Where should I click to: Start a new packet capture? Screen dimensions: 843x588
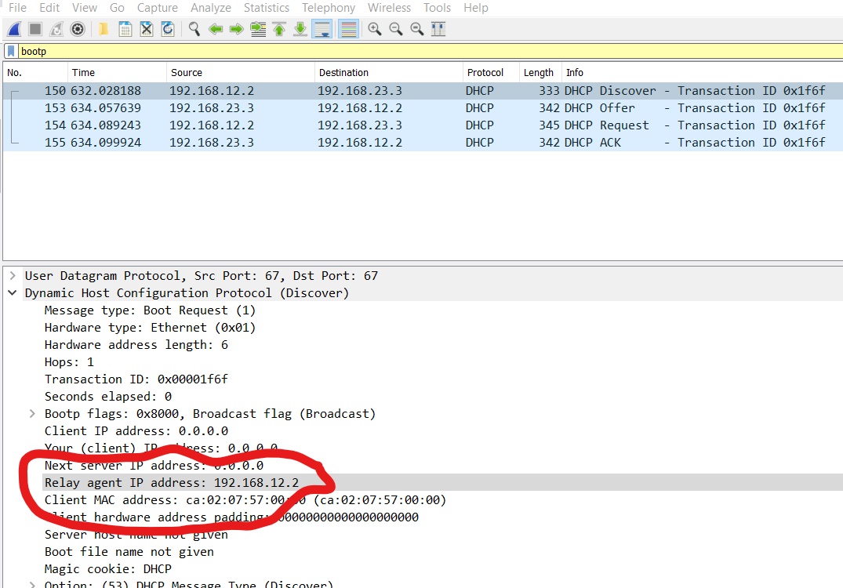(13, 28)
